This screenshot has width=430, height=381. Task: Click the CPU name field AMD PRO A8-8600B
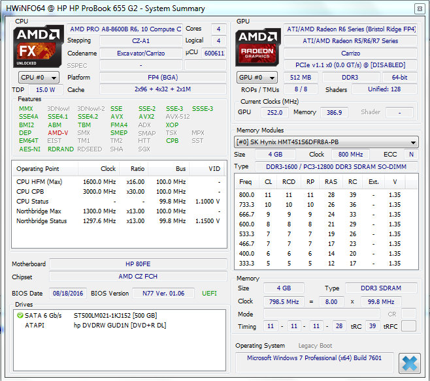coord(125,29)
